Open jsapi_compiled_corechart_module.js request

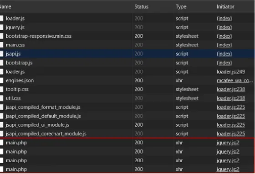[x=46, y=134]
